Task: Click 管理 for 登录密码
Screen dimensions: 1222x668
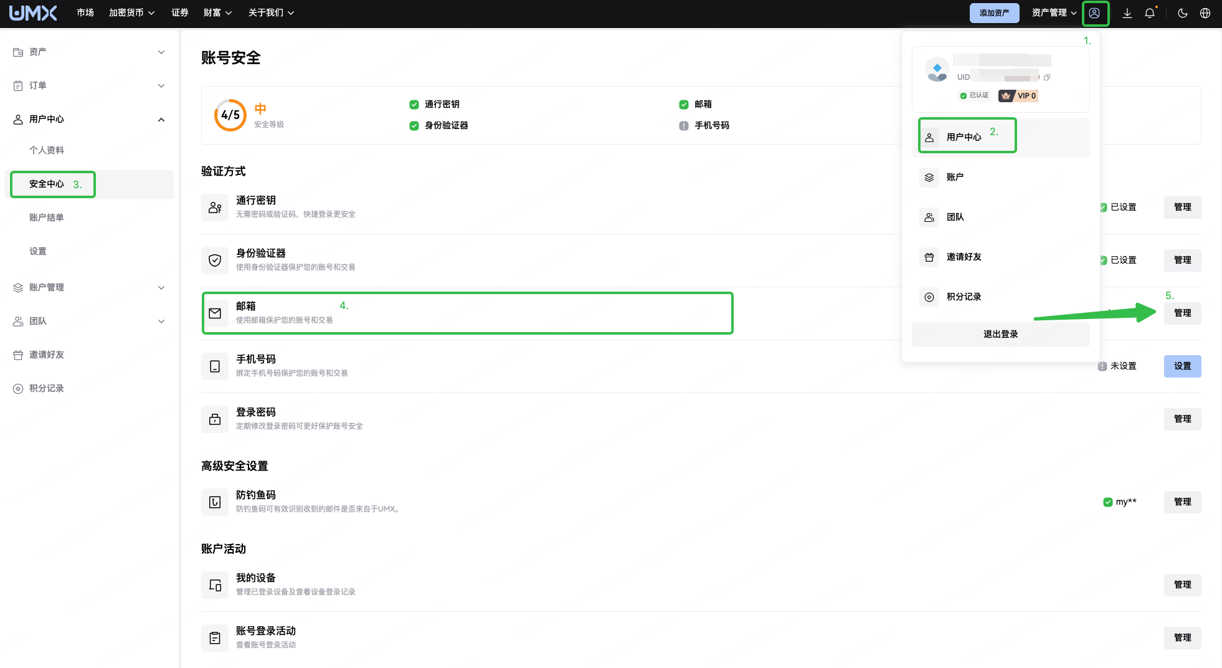Action: coord(1182,419)
